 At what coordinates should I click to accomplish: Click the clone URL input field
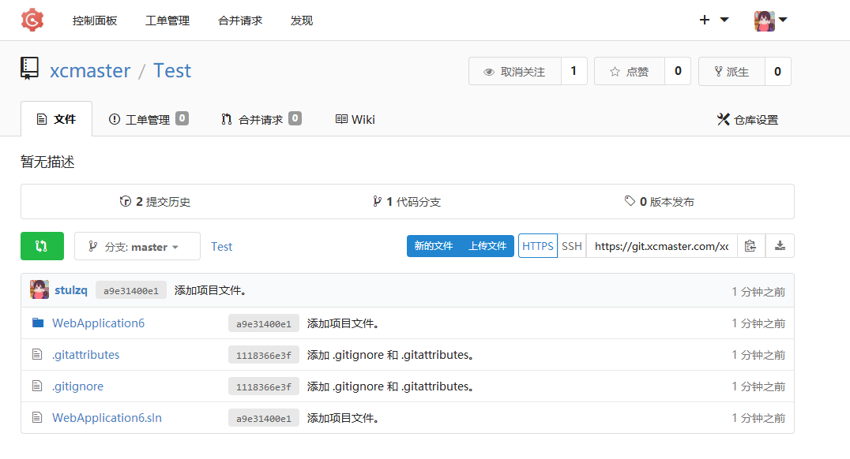coord(661,246)
